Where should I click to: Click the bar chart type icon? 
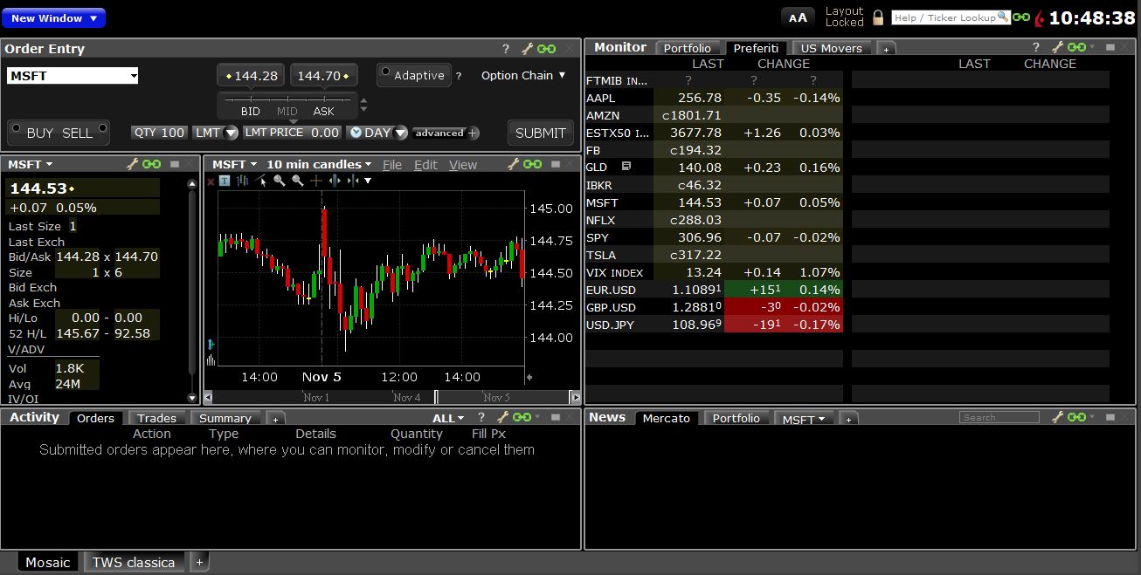(242, 181)
